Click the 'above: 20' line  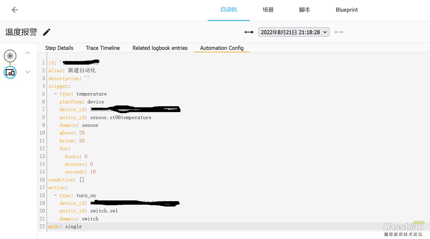pos(72,133)
